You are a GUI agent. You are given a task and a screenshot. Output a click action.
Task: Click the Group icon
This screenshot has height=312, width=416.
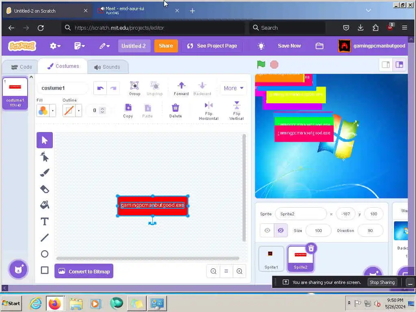click(x=134, y=88)
